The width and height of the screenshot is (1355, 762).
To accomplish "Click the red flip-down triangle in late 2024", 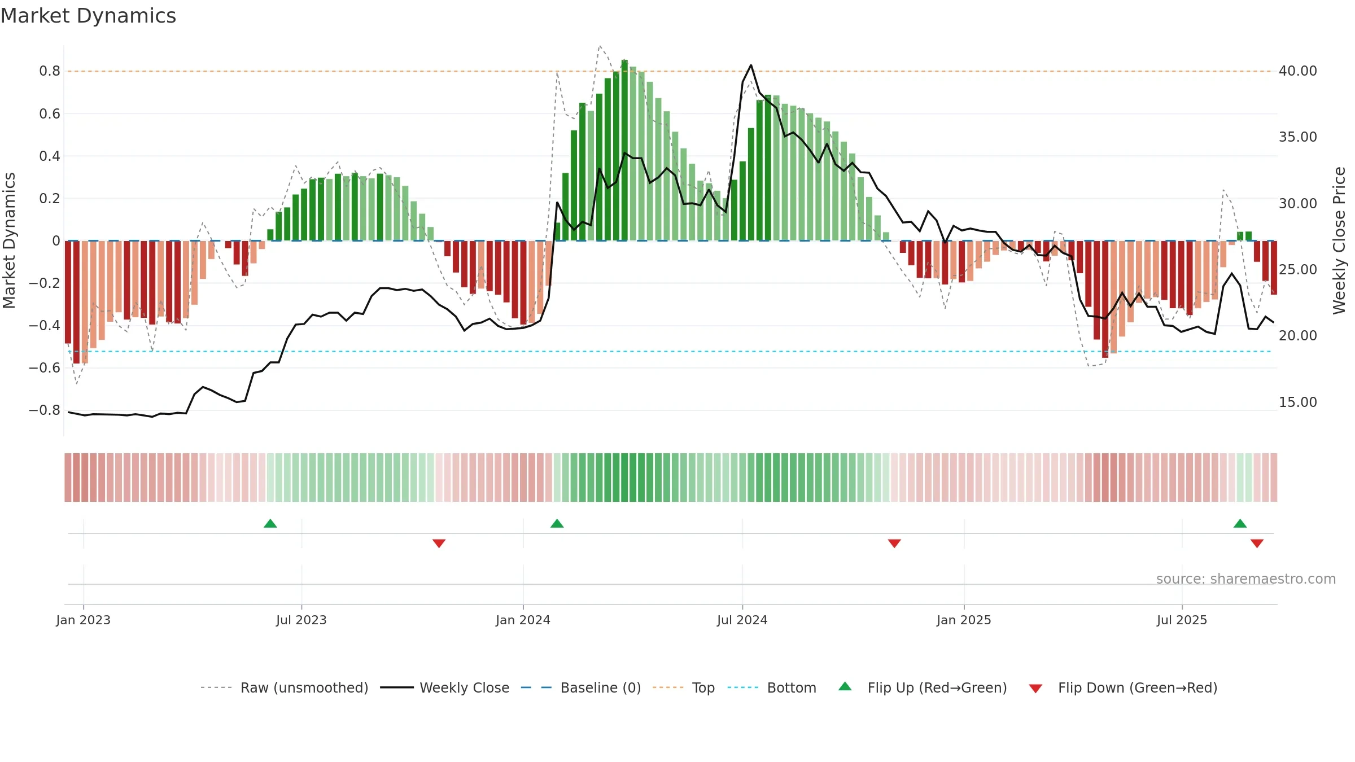I will (x=894, y=544).
